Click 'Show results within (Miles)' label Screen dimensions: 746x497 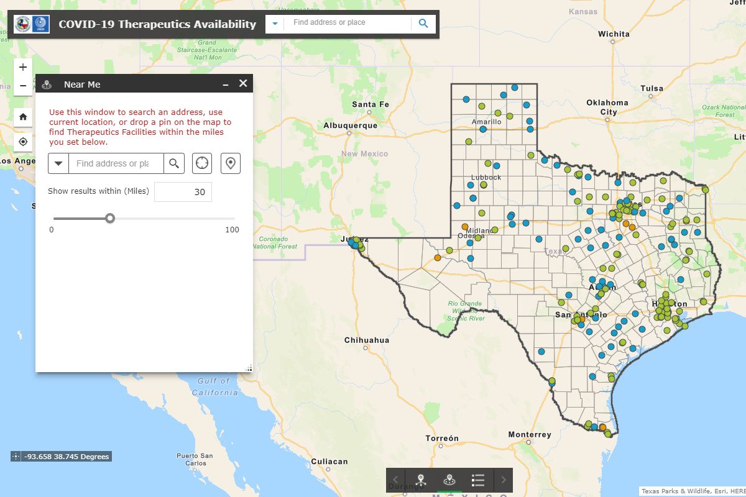click(98, 191)
